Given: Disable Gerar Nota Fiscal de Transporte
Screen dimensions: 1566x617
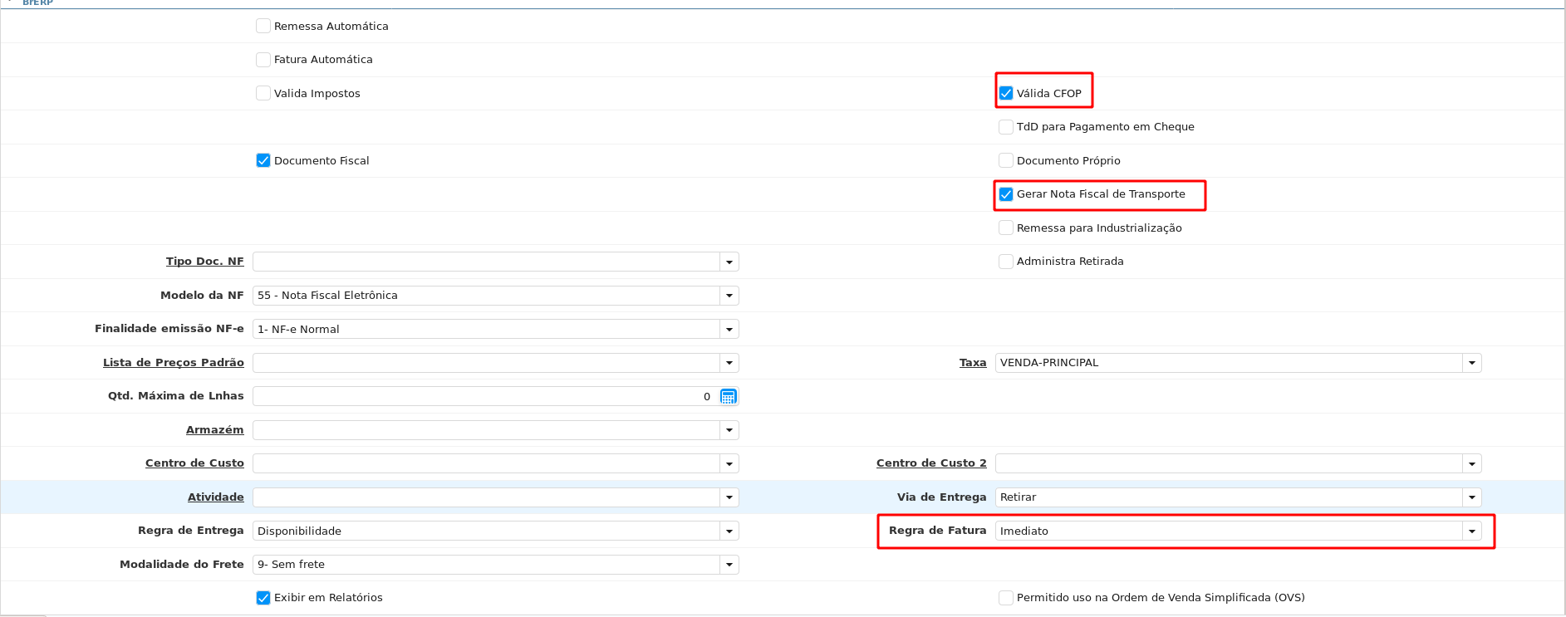Looking at the screenshot, I should 1006,194.
